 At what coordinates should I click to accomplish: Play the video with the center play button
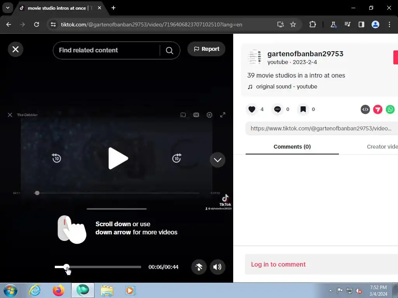point(118,158)
